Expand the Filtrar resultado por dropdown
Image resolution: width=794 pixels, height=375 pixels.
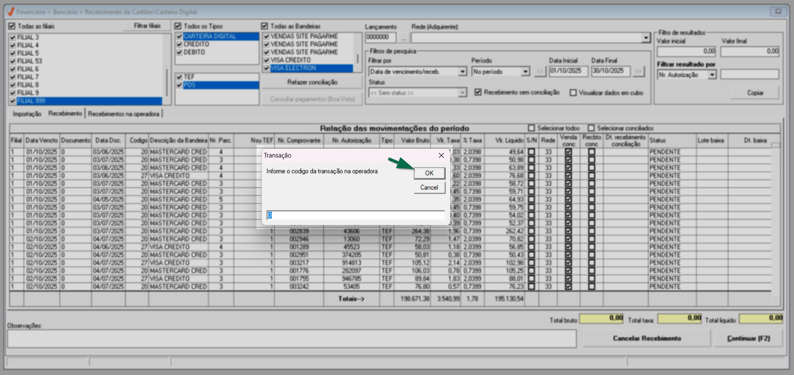click(712, 75)
